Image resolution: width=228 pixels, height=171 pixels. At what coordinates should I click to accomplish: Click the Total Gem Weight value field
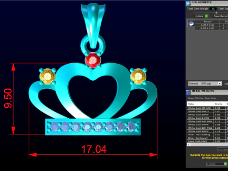tap(213, 9)
